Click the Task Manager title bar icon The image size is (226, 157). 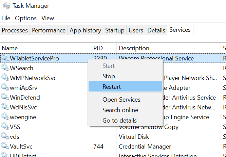pos(6,6)
